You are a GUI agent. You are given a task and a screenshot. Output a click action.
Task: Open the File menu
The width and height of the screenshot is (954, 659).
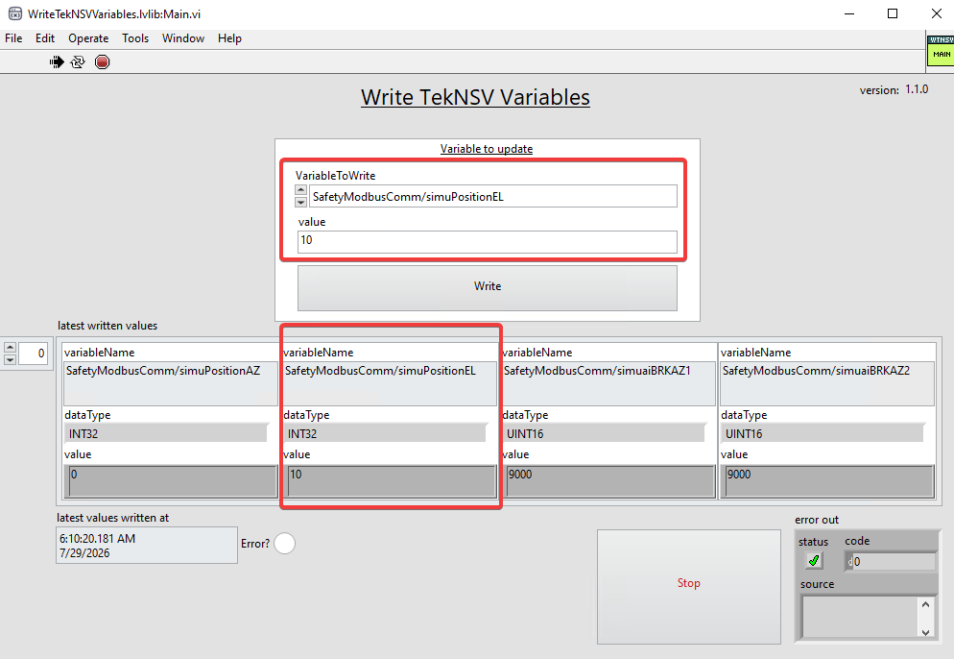click(13, 38)
